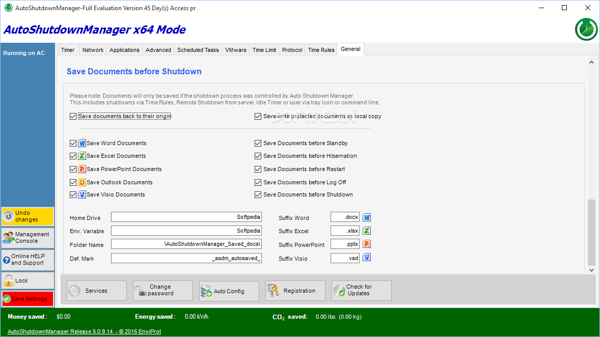Switch to Scheduled Tasks tab
Viewport: 600px width, 337px height.
coord(198,50)
